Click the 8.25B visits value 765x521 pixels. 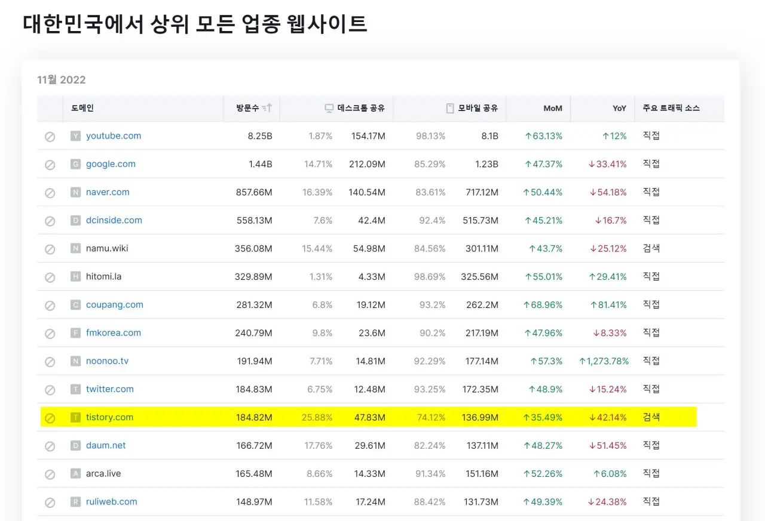click(x=260, y=135)
